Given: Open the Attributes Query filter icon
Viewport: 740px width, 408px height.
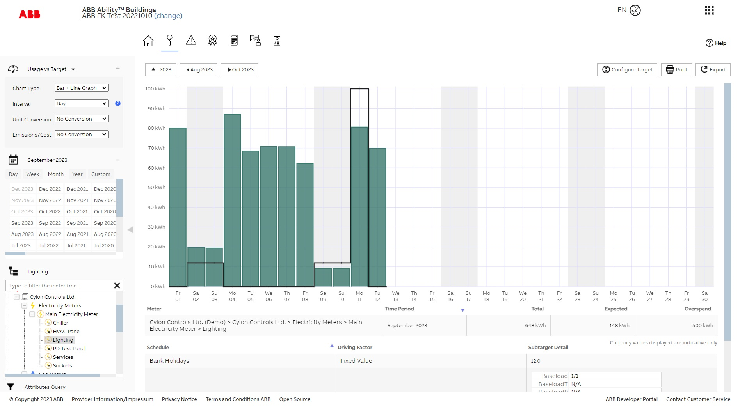Looking at the screenshot, I should (11, 387).
